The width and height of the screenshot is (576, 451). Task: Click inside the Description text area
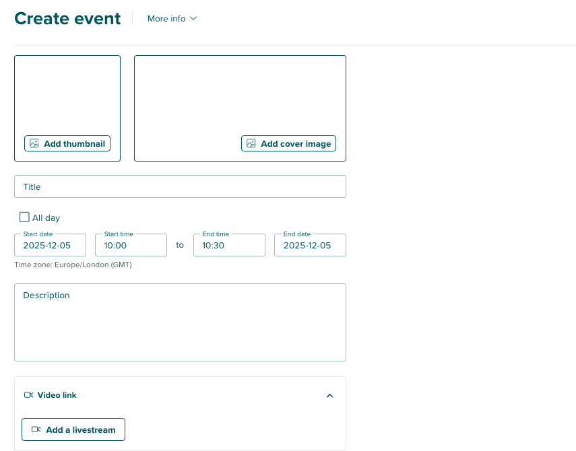pos(180,322)
